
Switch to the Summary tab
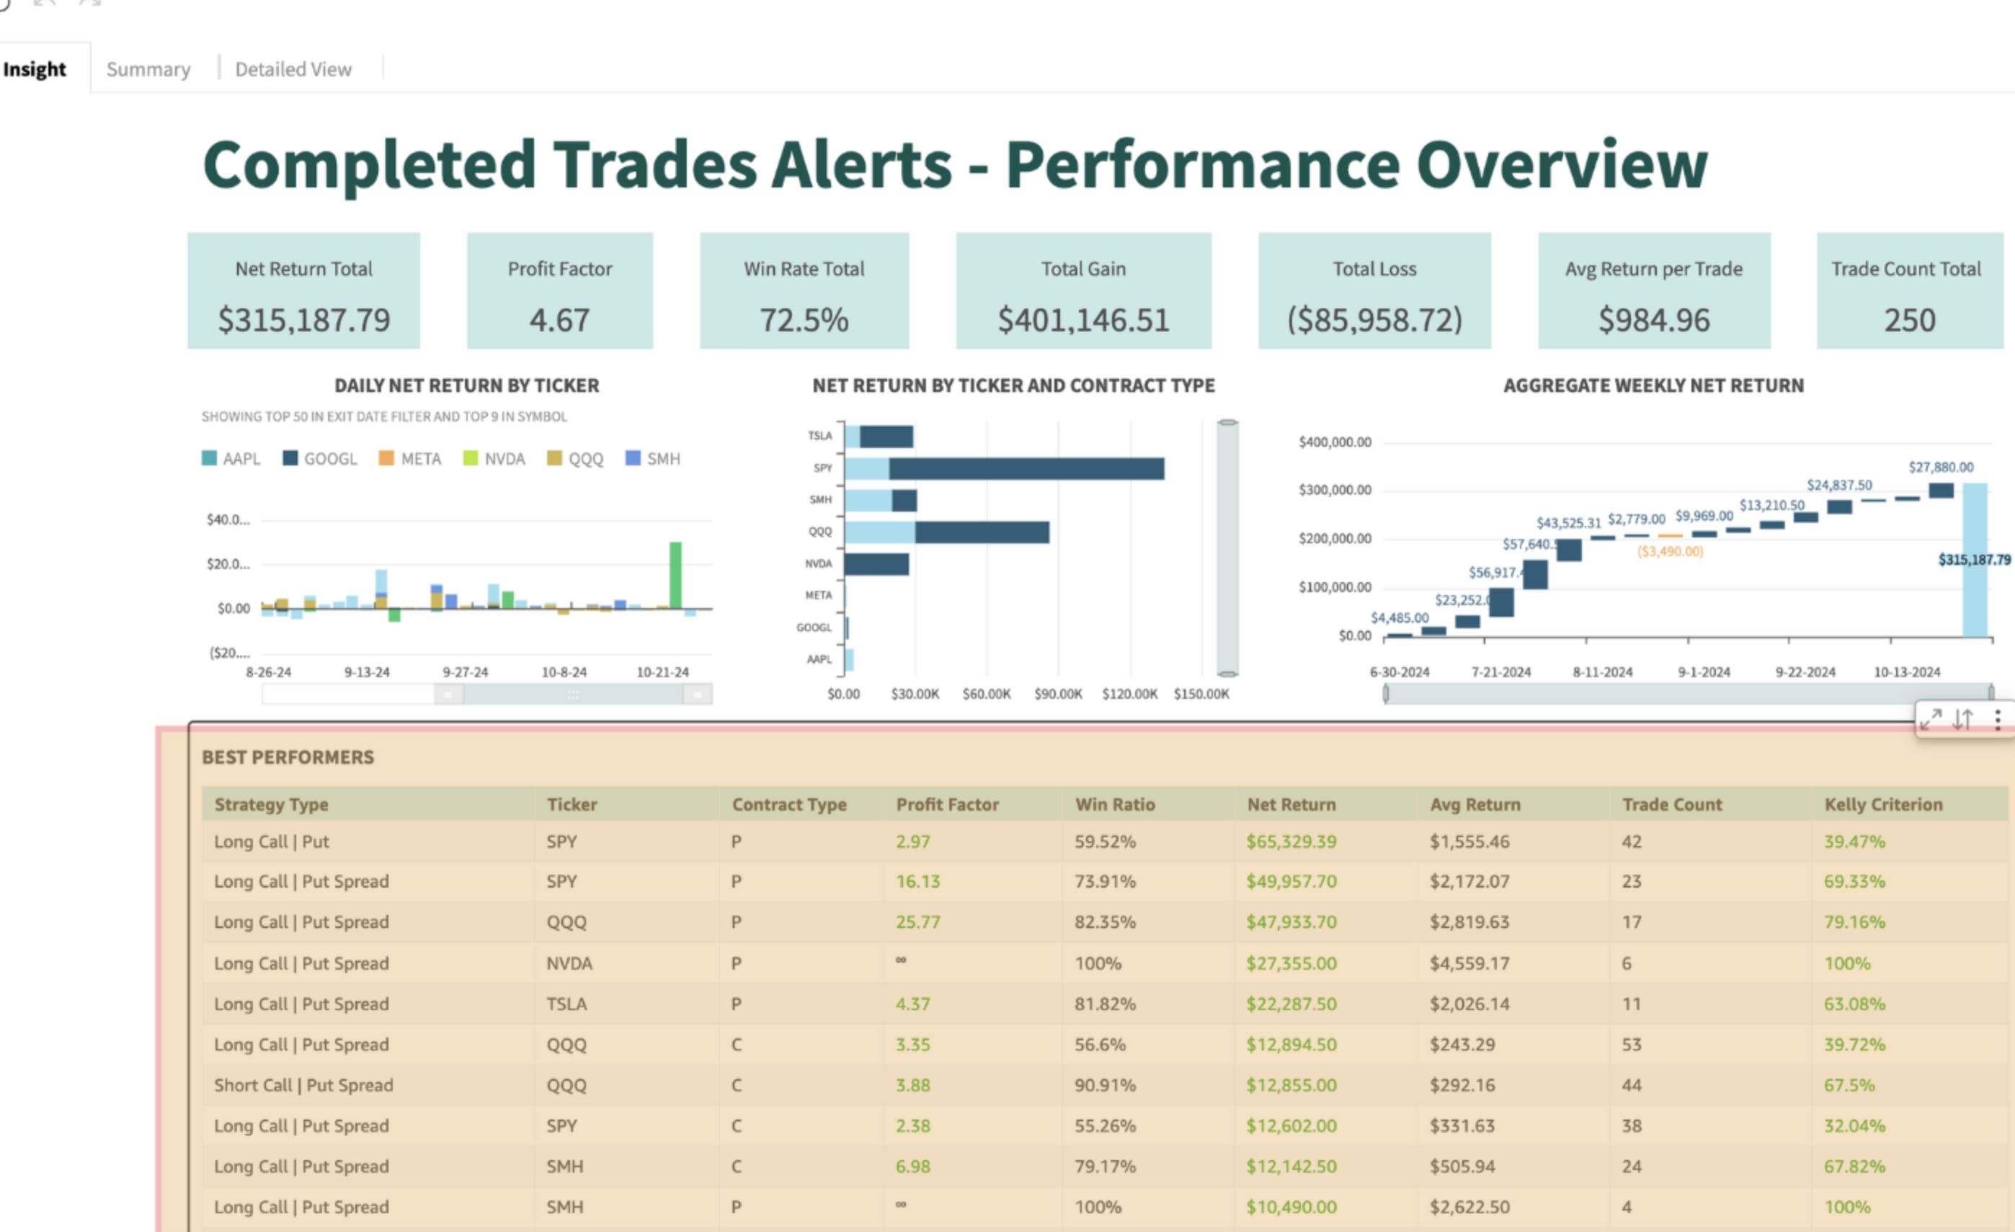(x=148, y=69)
